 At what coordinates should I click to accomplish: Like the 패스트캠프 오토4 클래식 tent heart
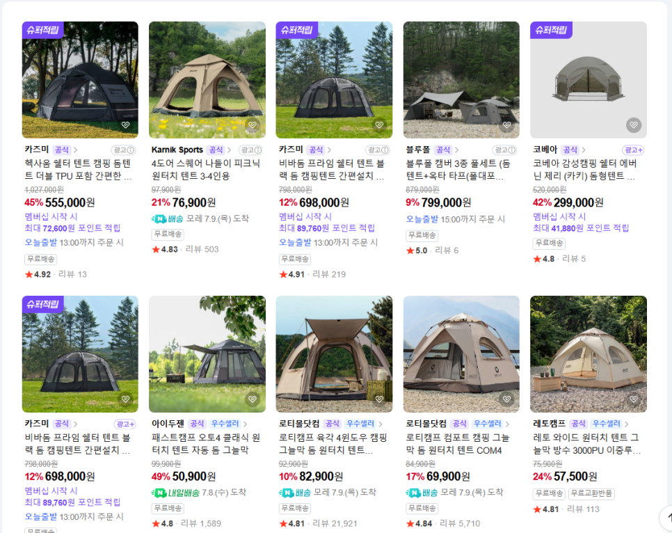click(253, 399)
